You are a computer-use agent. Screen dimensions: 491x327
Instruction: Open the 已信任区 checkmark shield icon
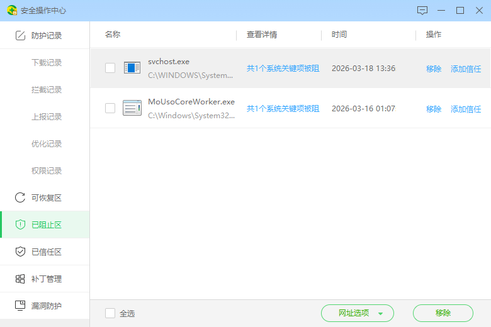tap(20, 252)
